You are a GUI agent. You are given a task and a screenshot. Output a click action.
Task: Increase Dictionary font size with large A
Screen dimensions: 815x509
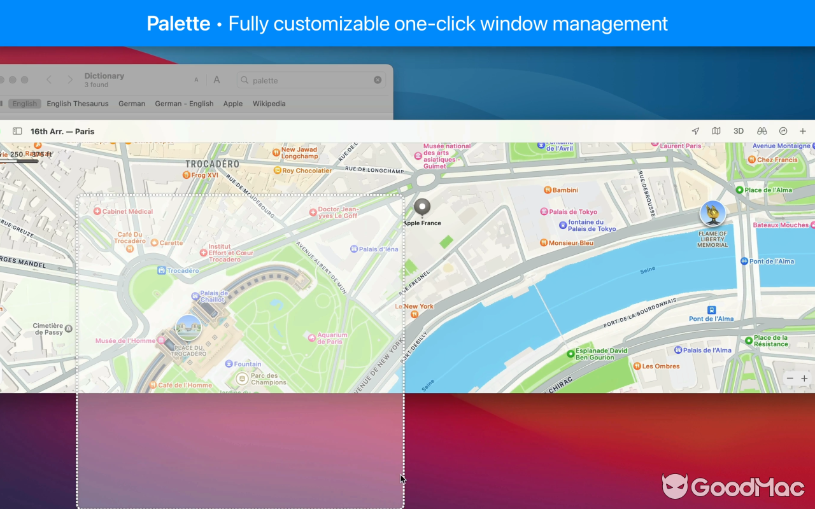click(216, 80)
